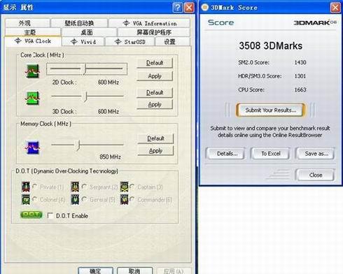Click the 3508 3DMarks score text
The width and height of the screenshot is (343, 274).
point(270,45)
